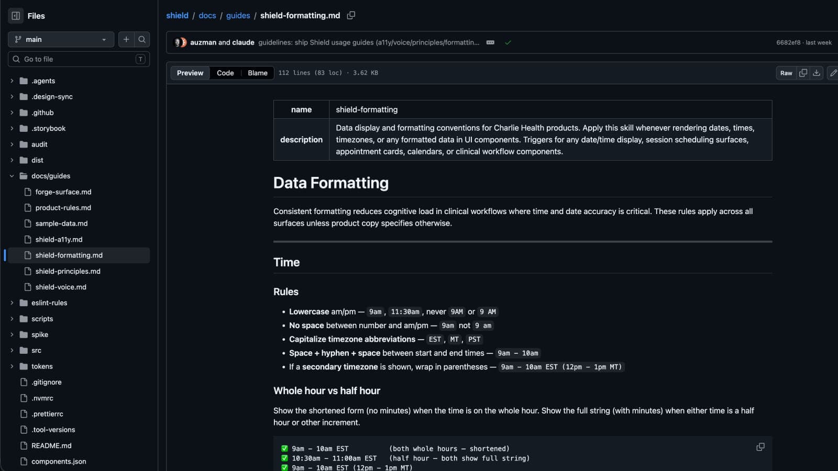The image size is (838, 471).
Task: Expand the .agents folder chevron
Action: pos(12,81)
